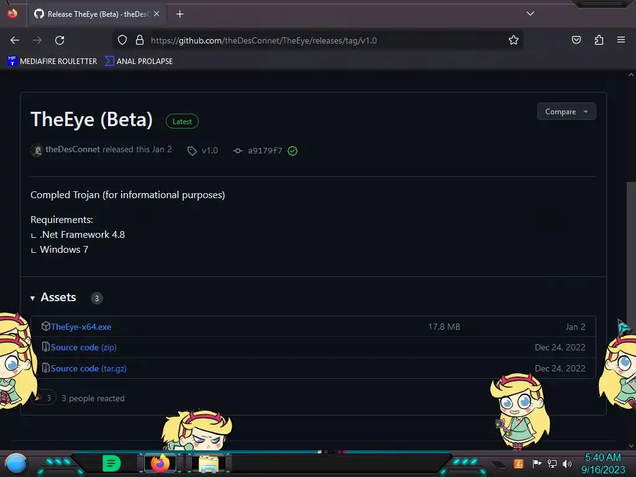636x477 pixels.
Task: Open theDesConnet user profile
Action: click(x=73, y=149)
